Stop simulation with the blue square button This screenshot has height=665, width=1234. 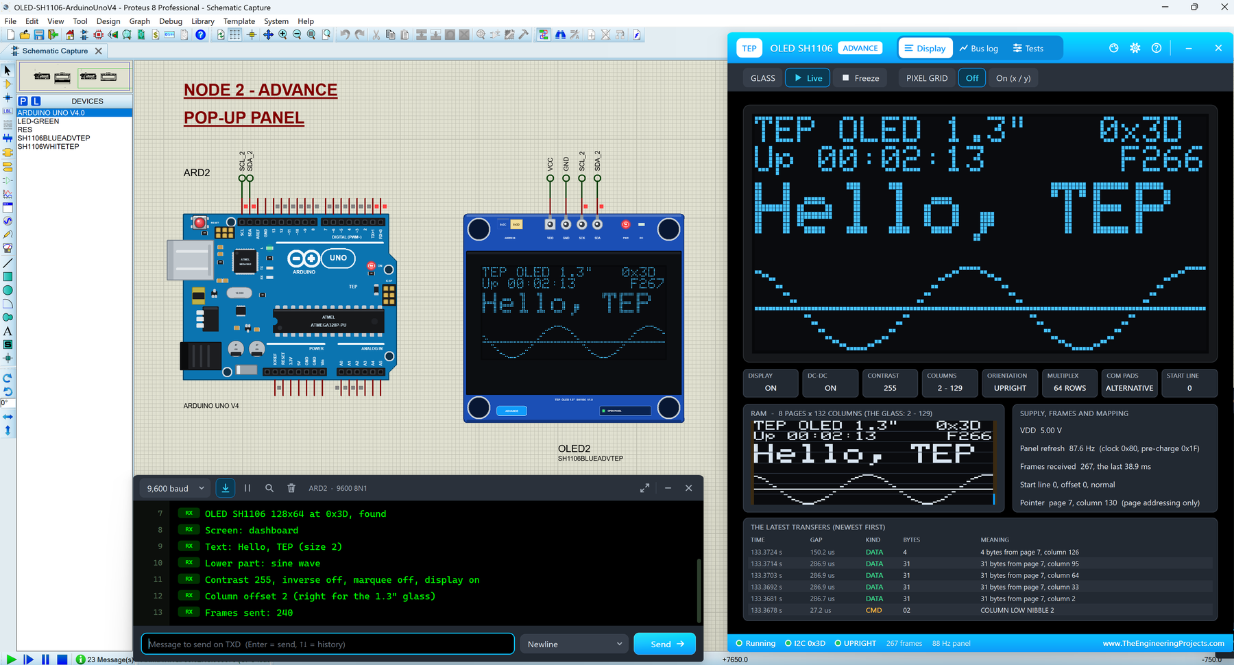click(x=62, y=660)
